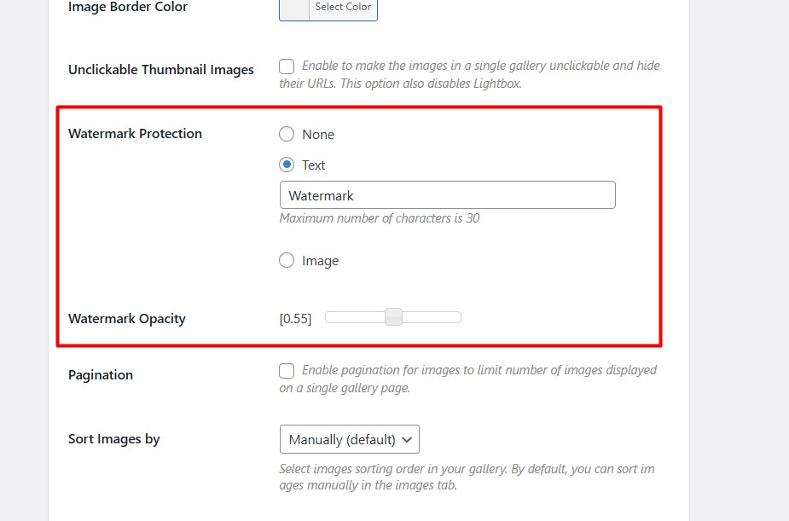Select the Image watermark option

tap(287, 260)
